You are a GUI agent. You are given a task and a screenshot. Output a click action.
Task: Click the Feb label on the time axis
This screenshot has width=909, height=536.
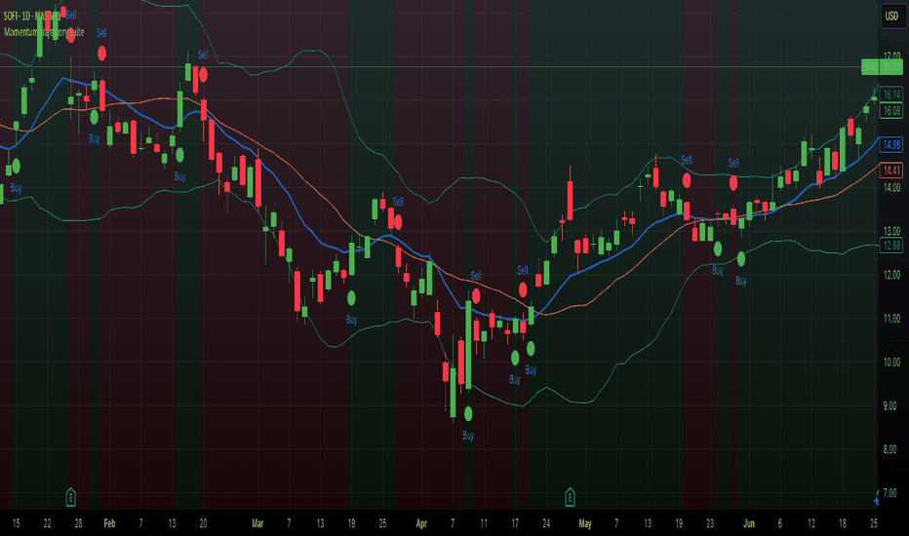tap(109, 524)
